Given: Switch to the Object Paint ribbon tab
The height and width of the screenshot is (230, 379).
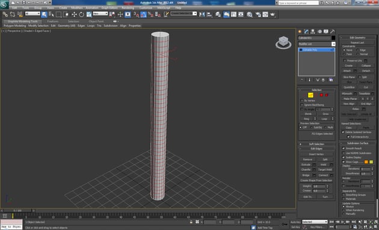Looking at the screenshot, I should click(x=96, y=21).
